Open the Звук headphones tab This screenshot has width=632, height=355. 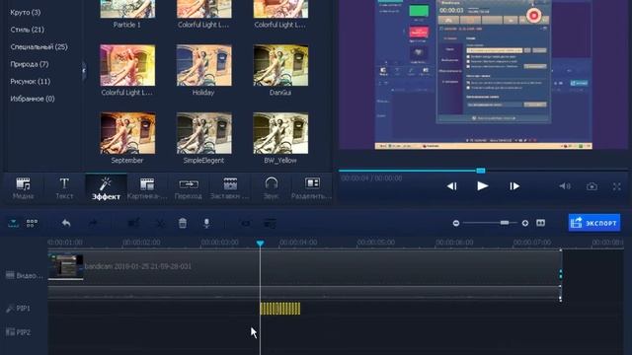(271, 188)
